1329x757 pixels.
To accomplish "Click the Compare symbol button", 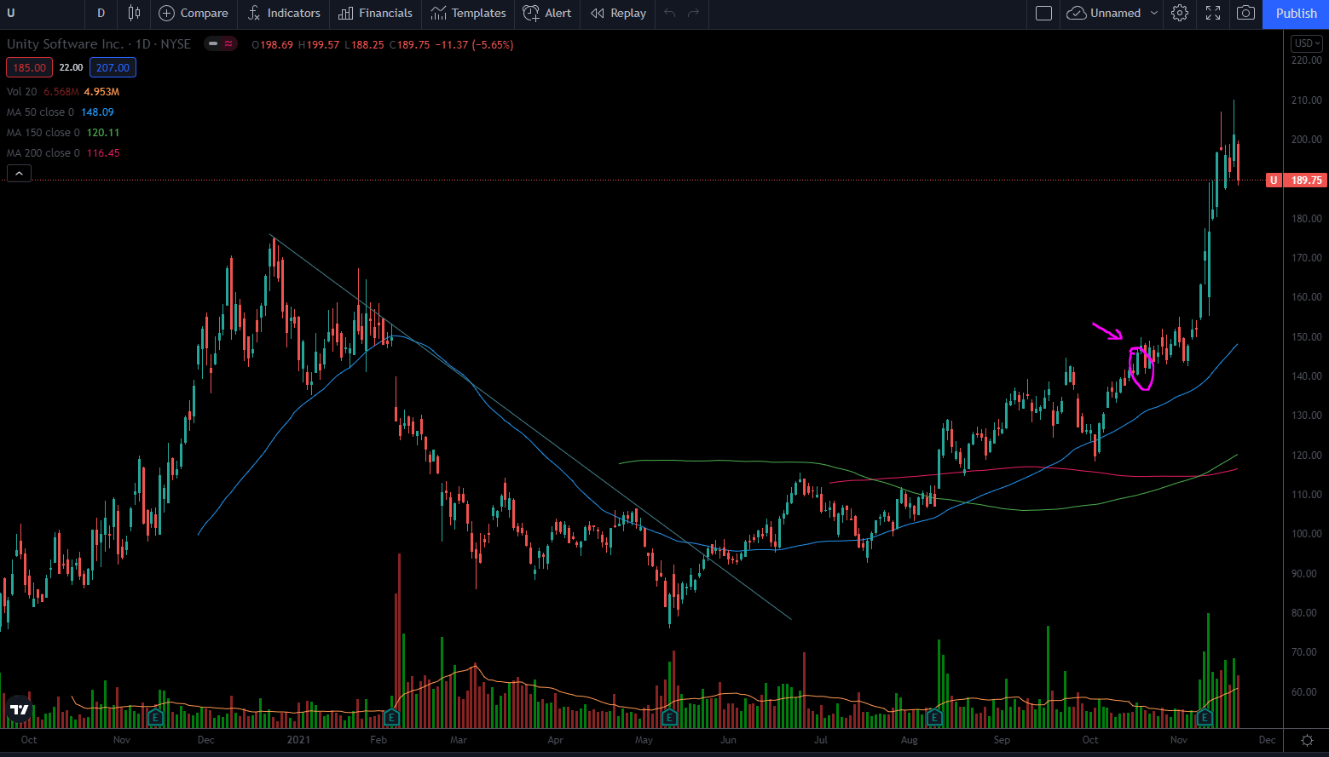I will pyautogui.click(x=194, y=13).
